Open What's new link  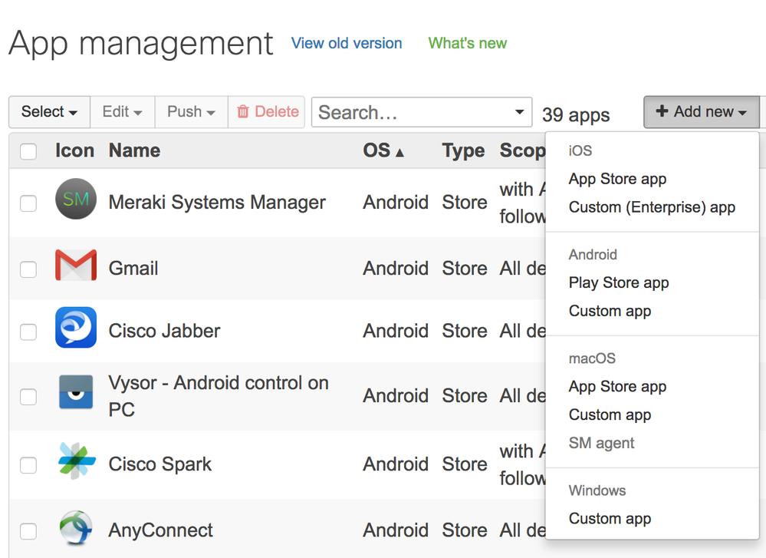(x=468, y=43)
